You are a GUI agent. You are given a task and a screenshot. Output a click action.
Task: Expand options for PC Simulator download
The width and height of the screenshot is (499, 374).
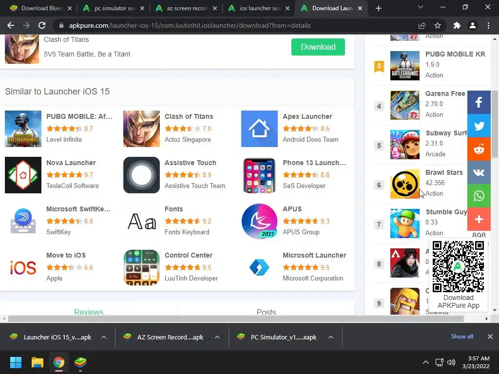click(331, 337)
